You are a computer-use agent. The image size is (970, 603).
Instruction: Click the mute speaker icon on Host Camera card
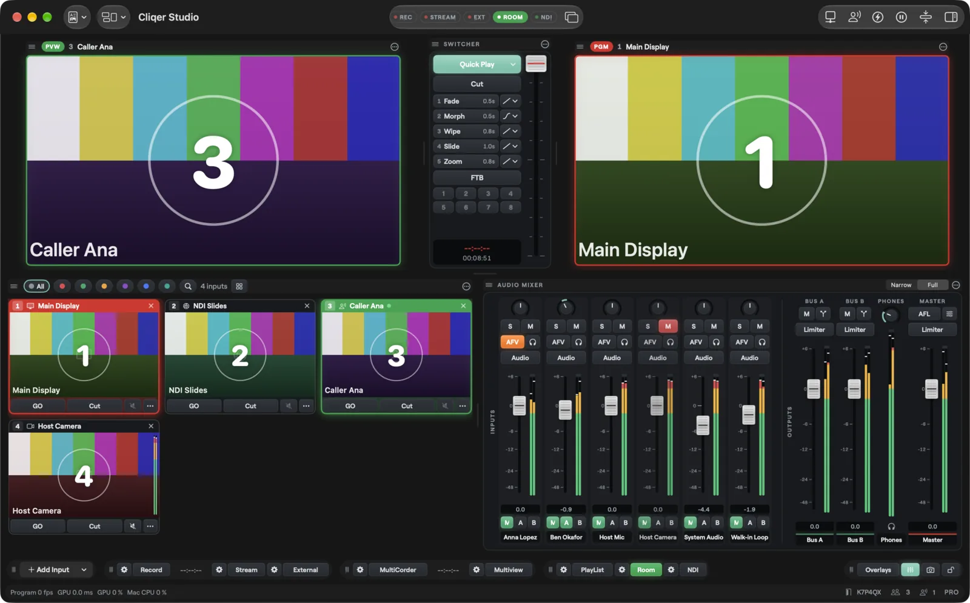coord(132,526)
